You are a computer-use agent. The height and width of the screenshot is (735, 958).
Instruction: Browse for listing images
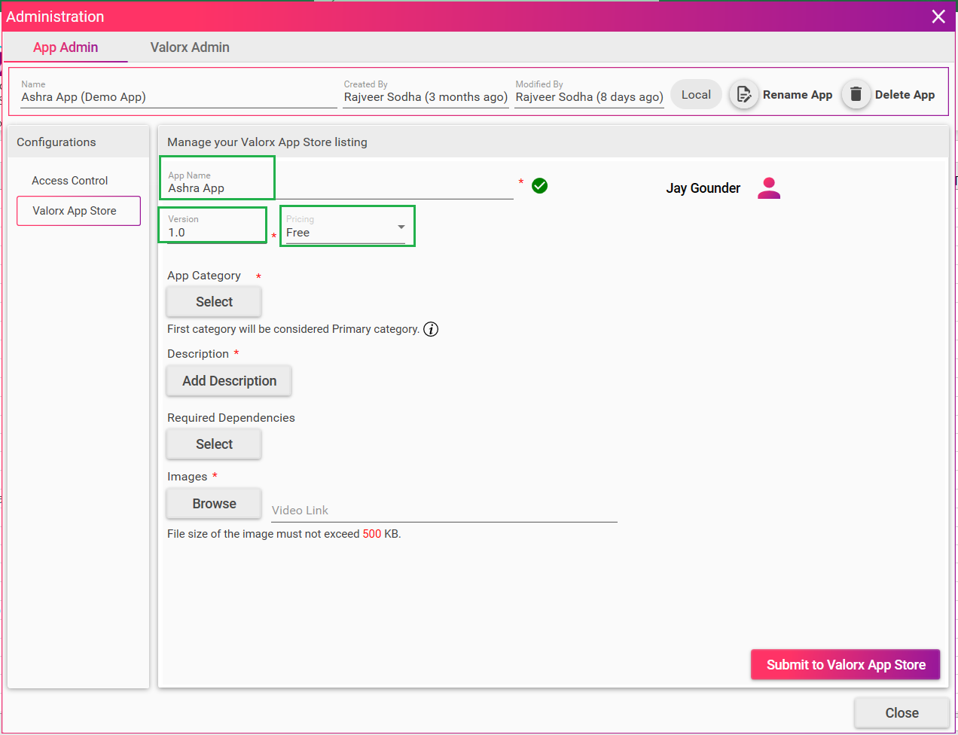point(214,504)
